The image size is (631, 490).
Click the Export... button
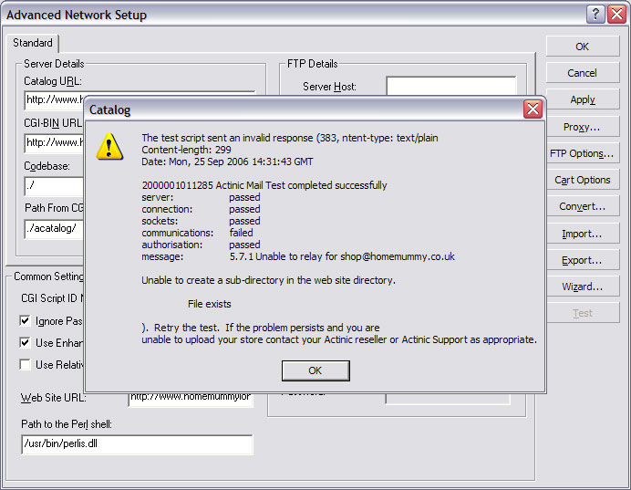tap(582, 260)
